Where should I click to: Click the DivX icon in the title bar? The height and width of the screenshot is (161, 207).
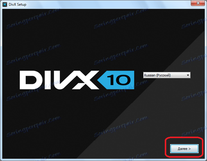5,5
